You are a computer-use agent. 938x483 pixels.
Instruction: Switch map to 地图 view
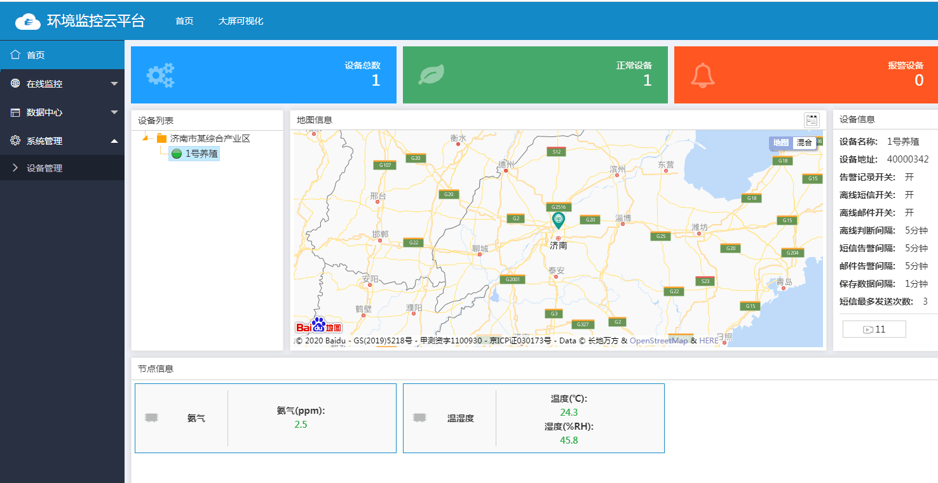pos(781,143)
